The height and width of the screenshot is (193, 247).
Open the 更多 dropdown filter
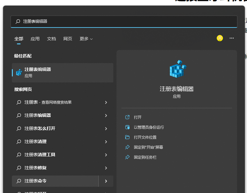coord(86,39)
